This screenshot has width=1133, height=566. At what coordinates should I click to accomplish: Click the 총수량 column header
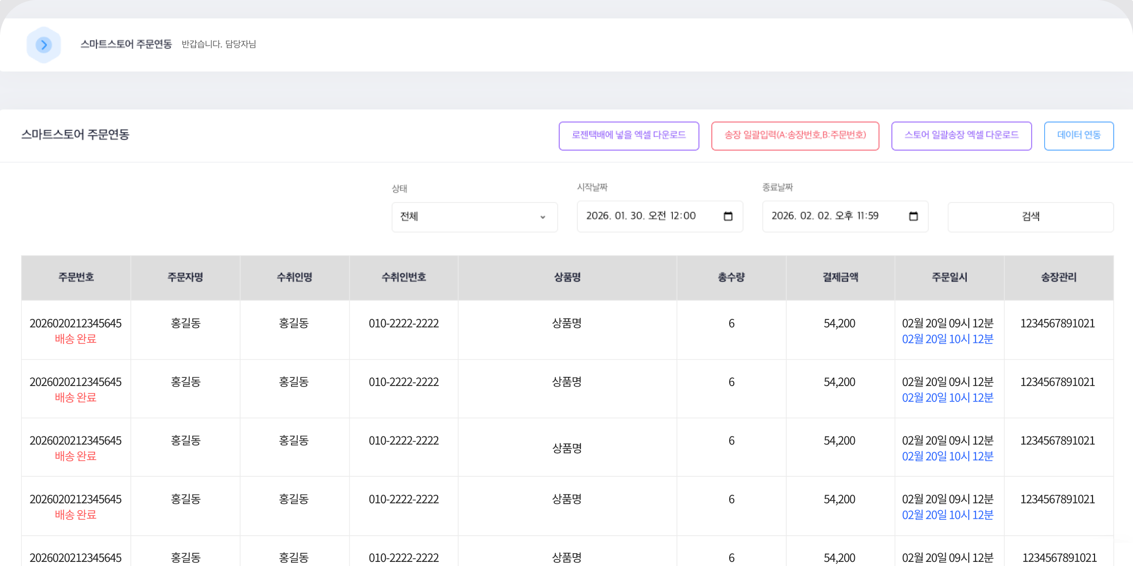[731, 277]
